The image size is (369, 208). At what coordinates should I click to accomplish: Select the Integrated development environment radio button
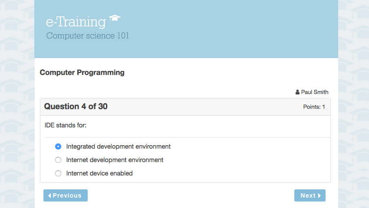[58, 146]
